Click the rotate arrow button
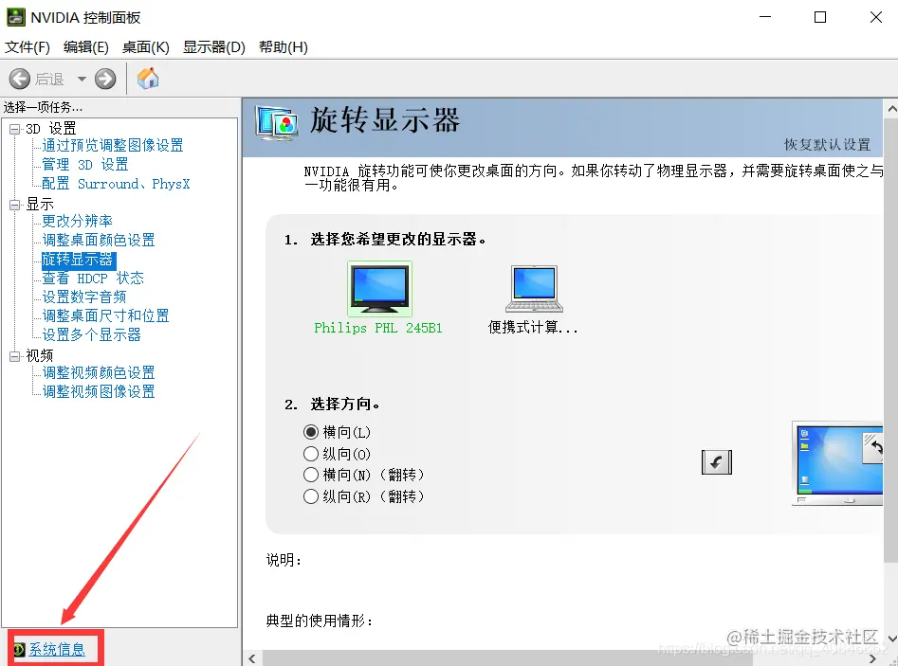The image size is (898, 666). (x=716, y=461)
